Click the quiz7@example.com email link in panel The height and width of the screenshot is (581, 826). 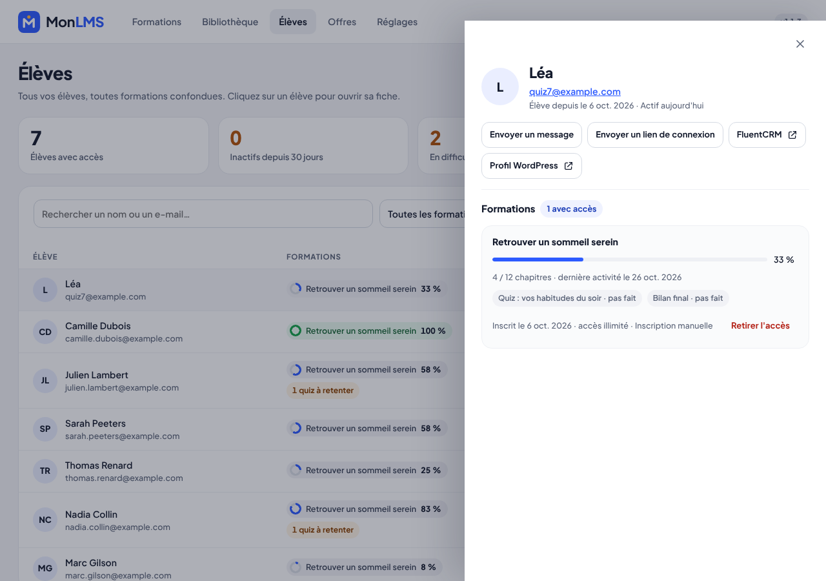coord(575,92)
